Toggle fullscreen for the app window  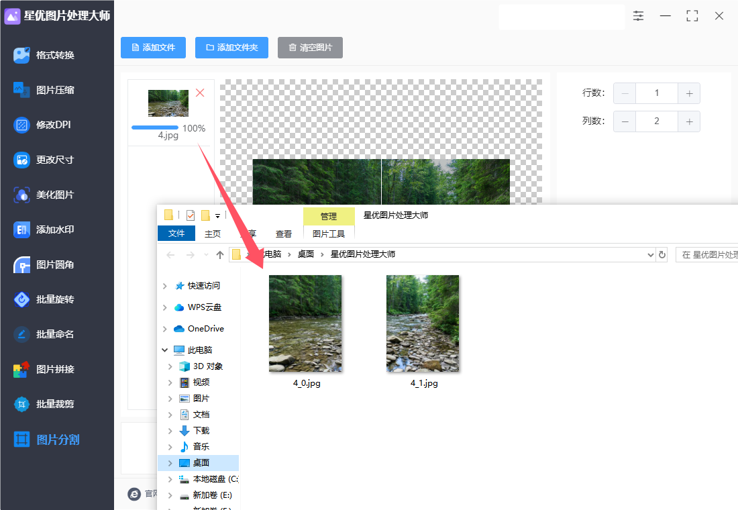tap(692, 16)
